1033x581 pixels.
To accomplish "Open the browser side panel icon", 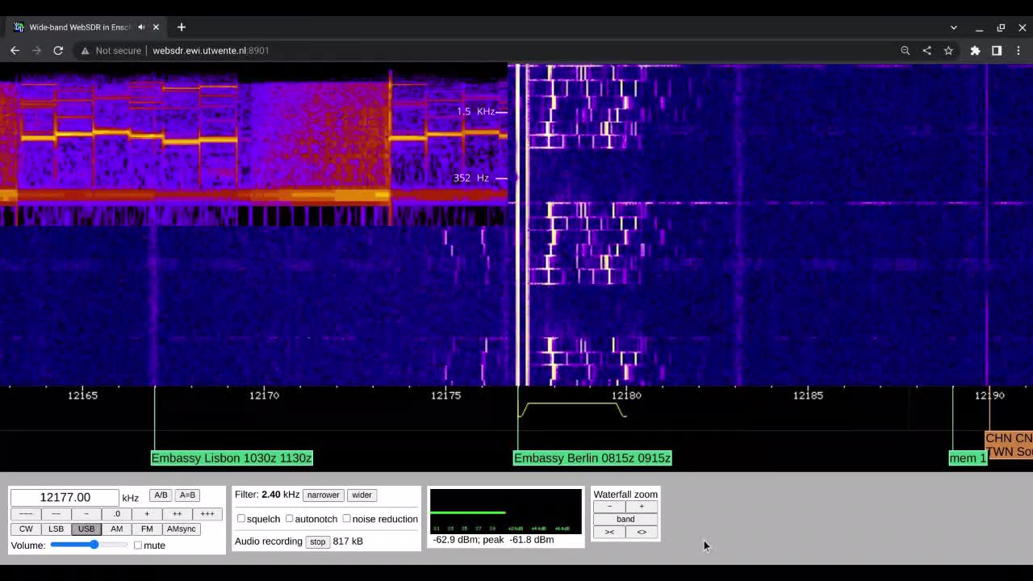I will click(997, 50).
